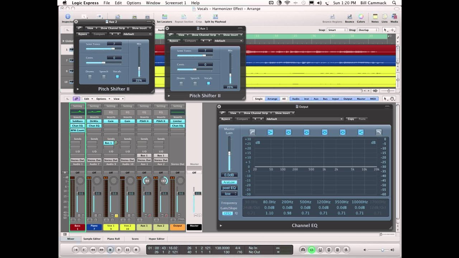Viewport: 459px width, 258px height.
Task: Toggle the EQ Analyzer button
Action: click(x=229, y=182)
